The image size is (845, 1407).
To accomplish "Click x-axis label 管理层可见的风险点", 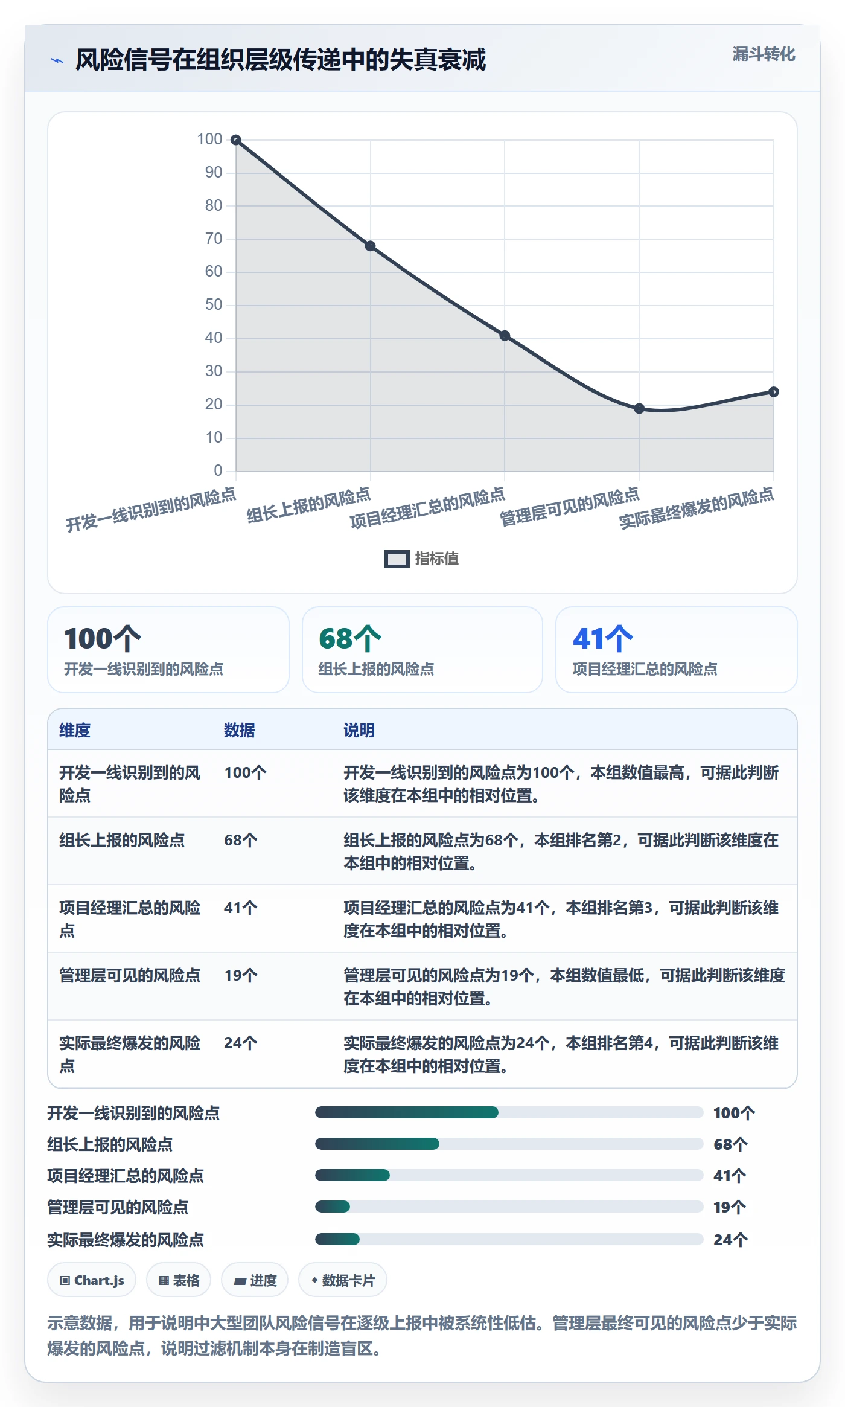I will tap(570, 506).
